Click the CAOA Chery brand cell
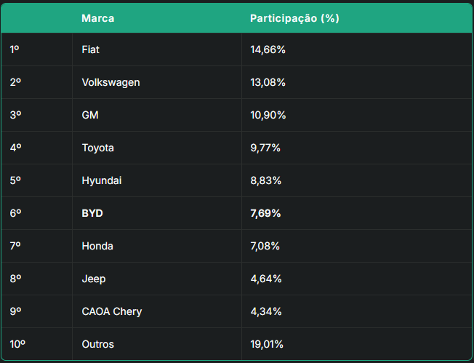This screenshot has height=363, width=474. pos(112,311)
